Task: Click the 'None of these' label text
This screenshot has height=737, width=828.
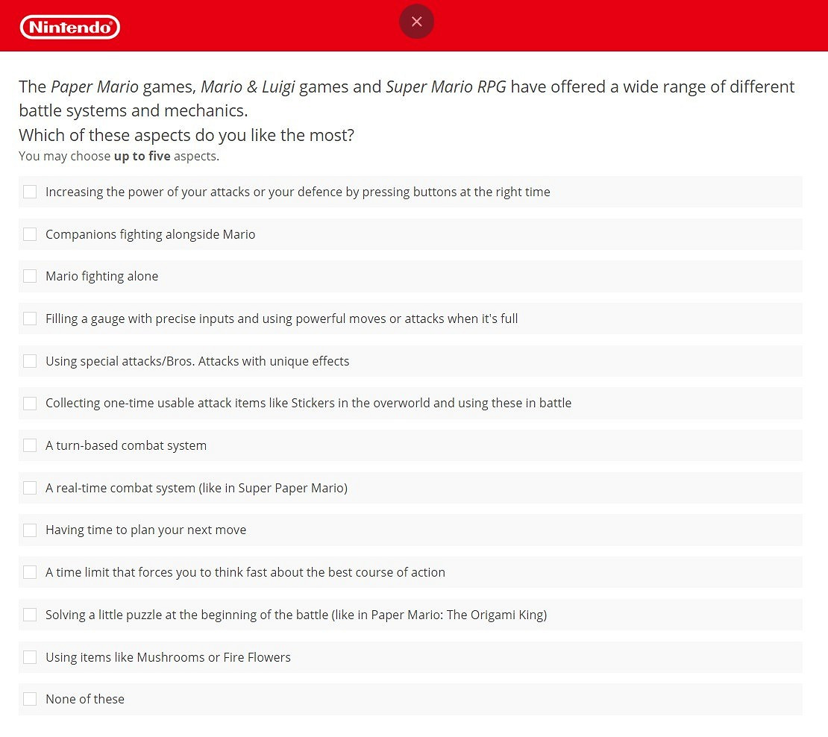Action: coord(85,699)
